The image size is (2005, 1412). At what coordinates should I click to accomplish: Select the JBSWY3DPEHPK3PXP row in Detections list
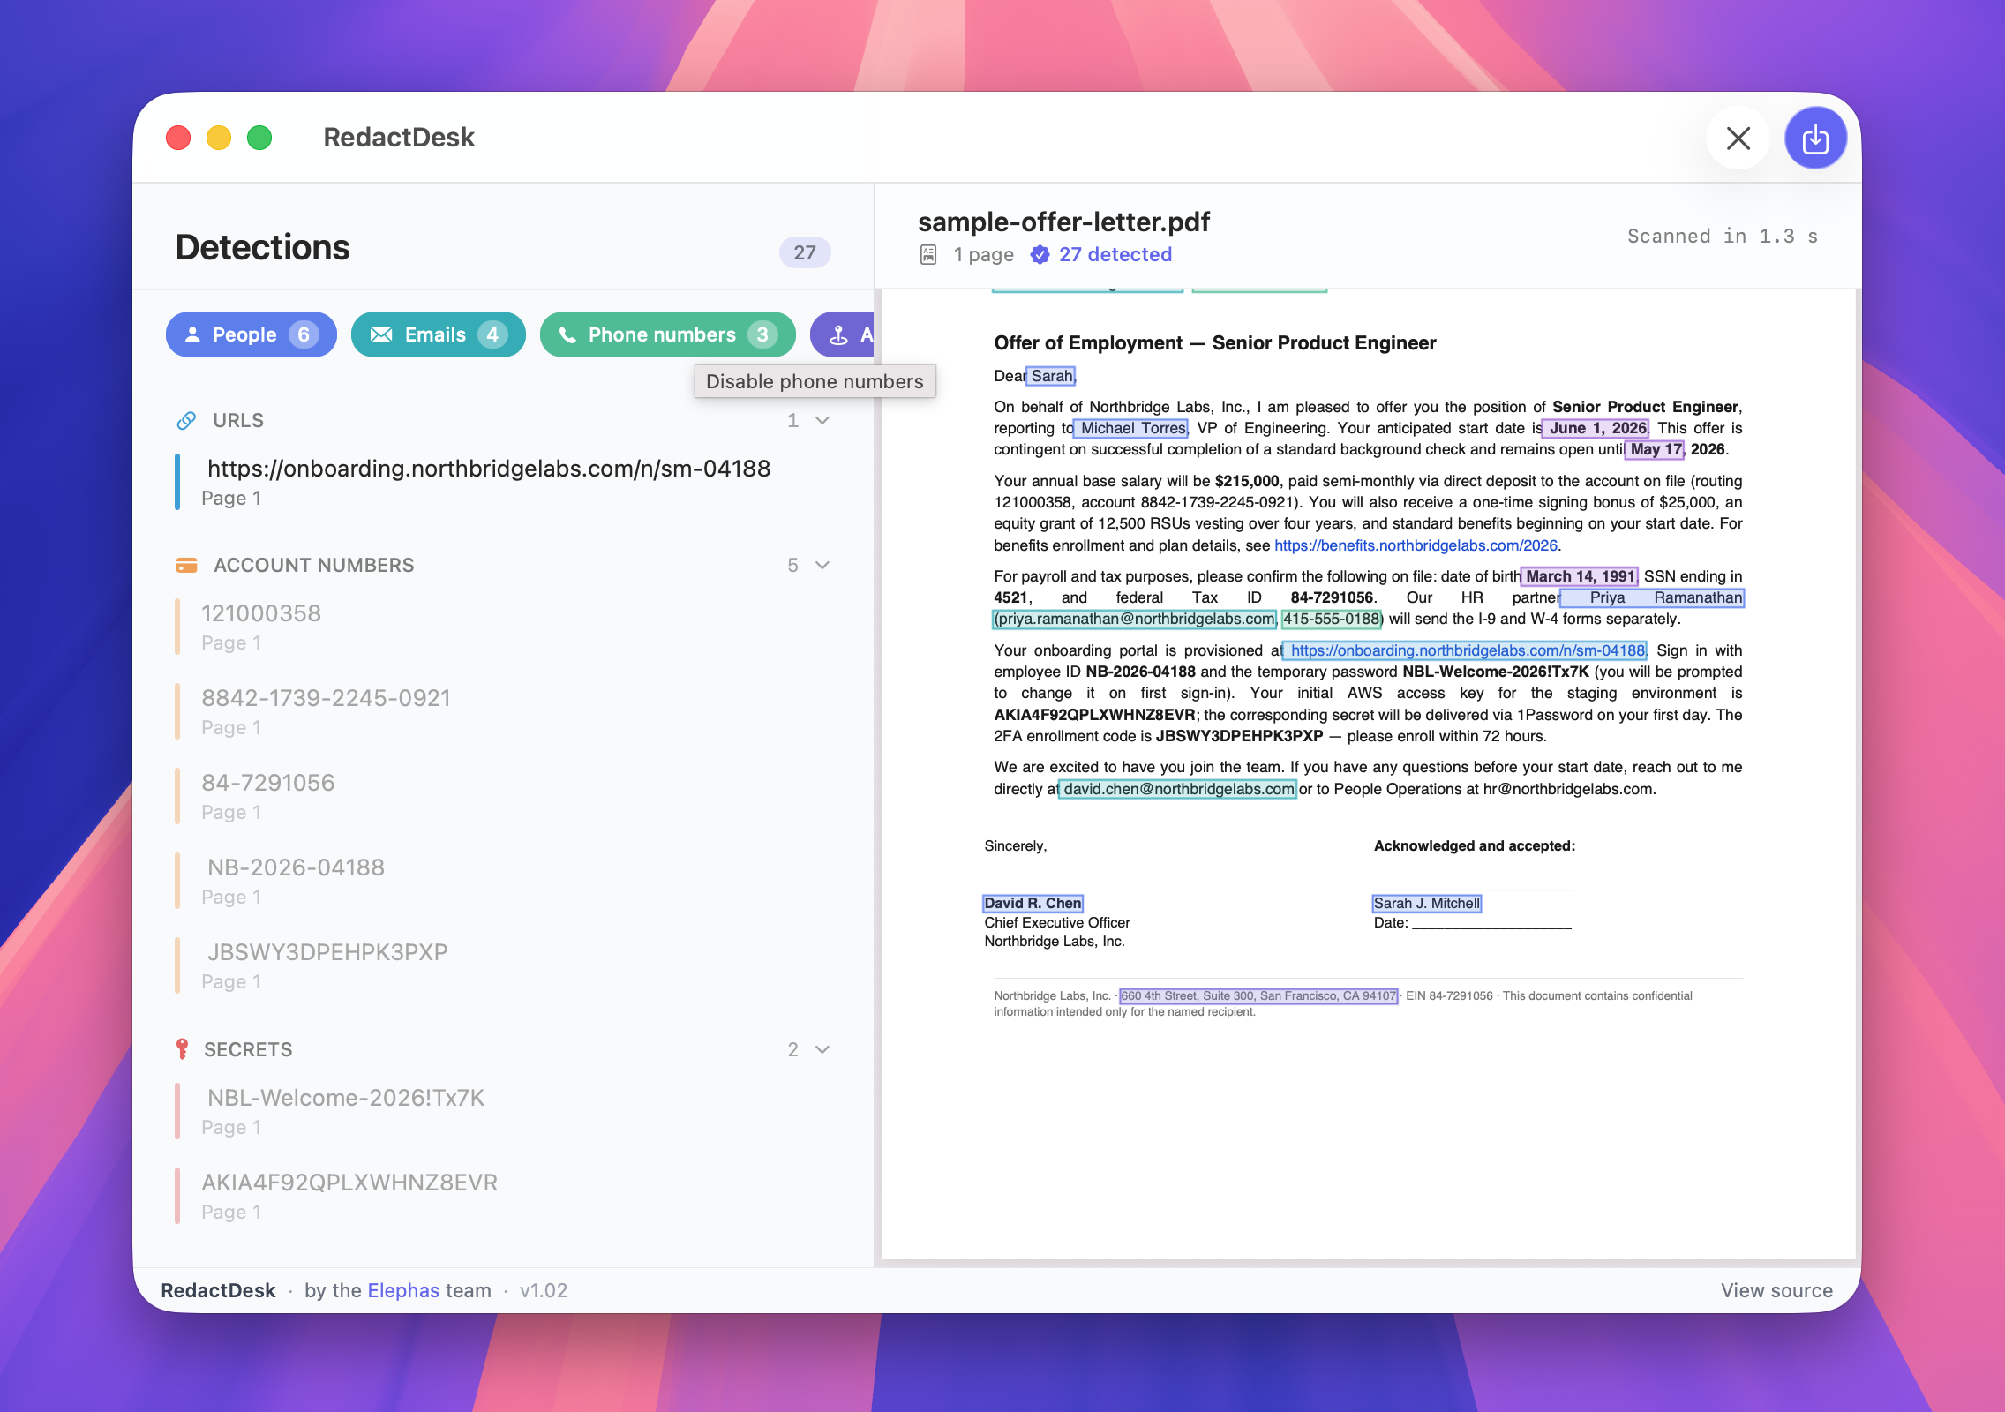pos(503,965)
